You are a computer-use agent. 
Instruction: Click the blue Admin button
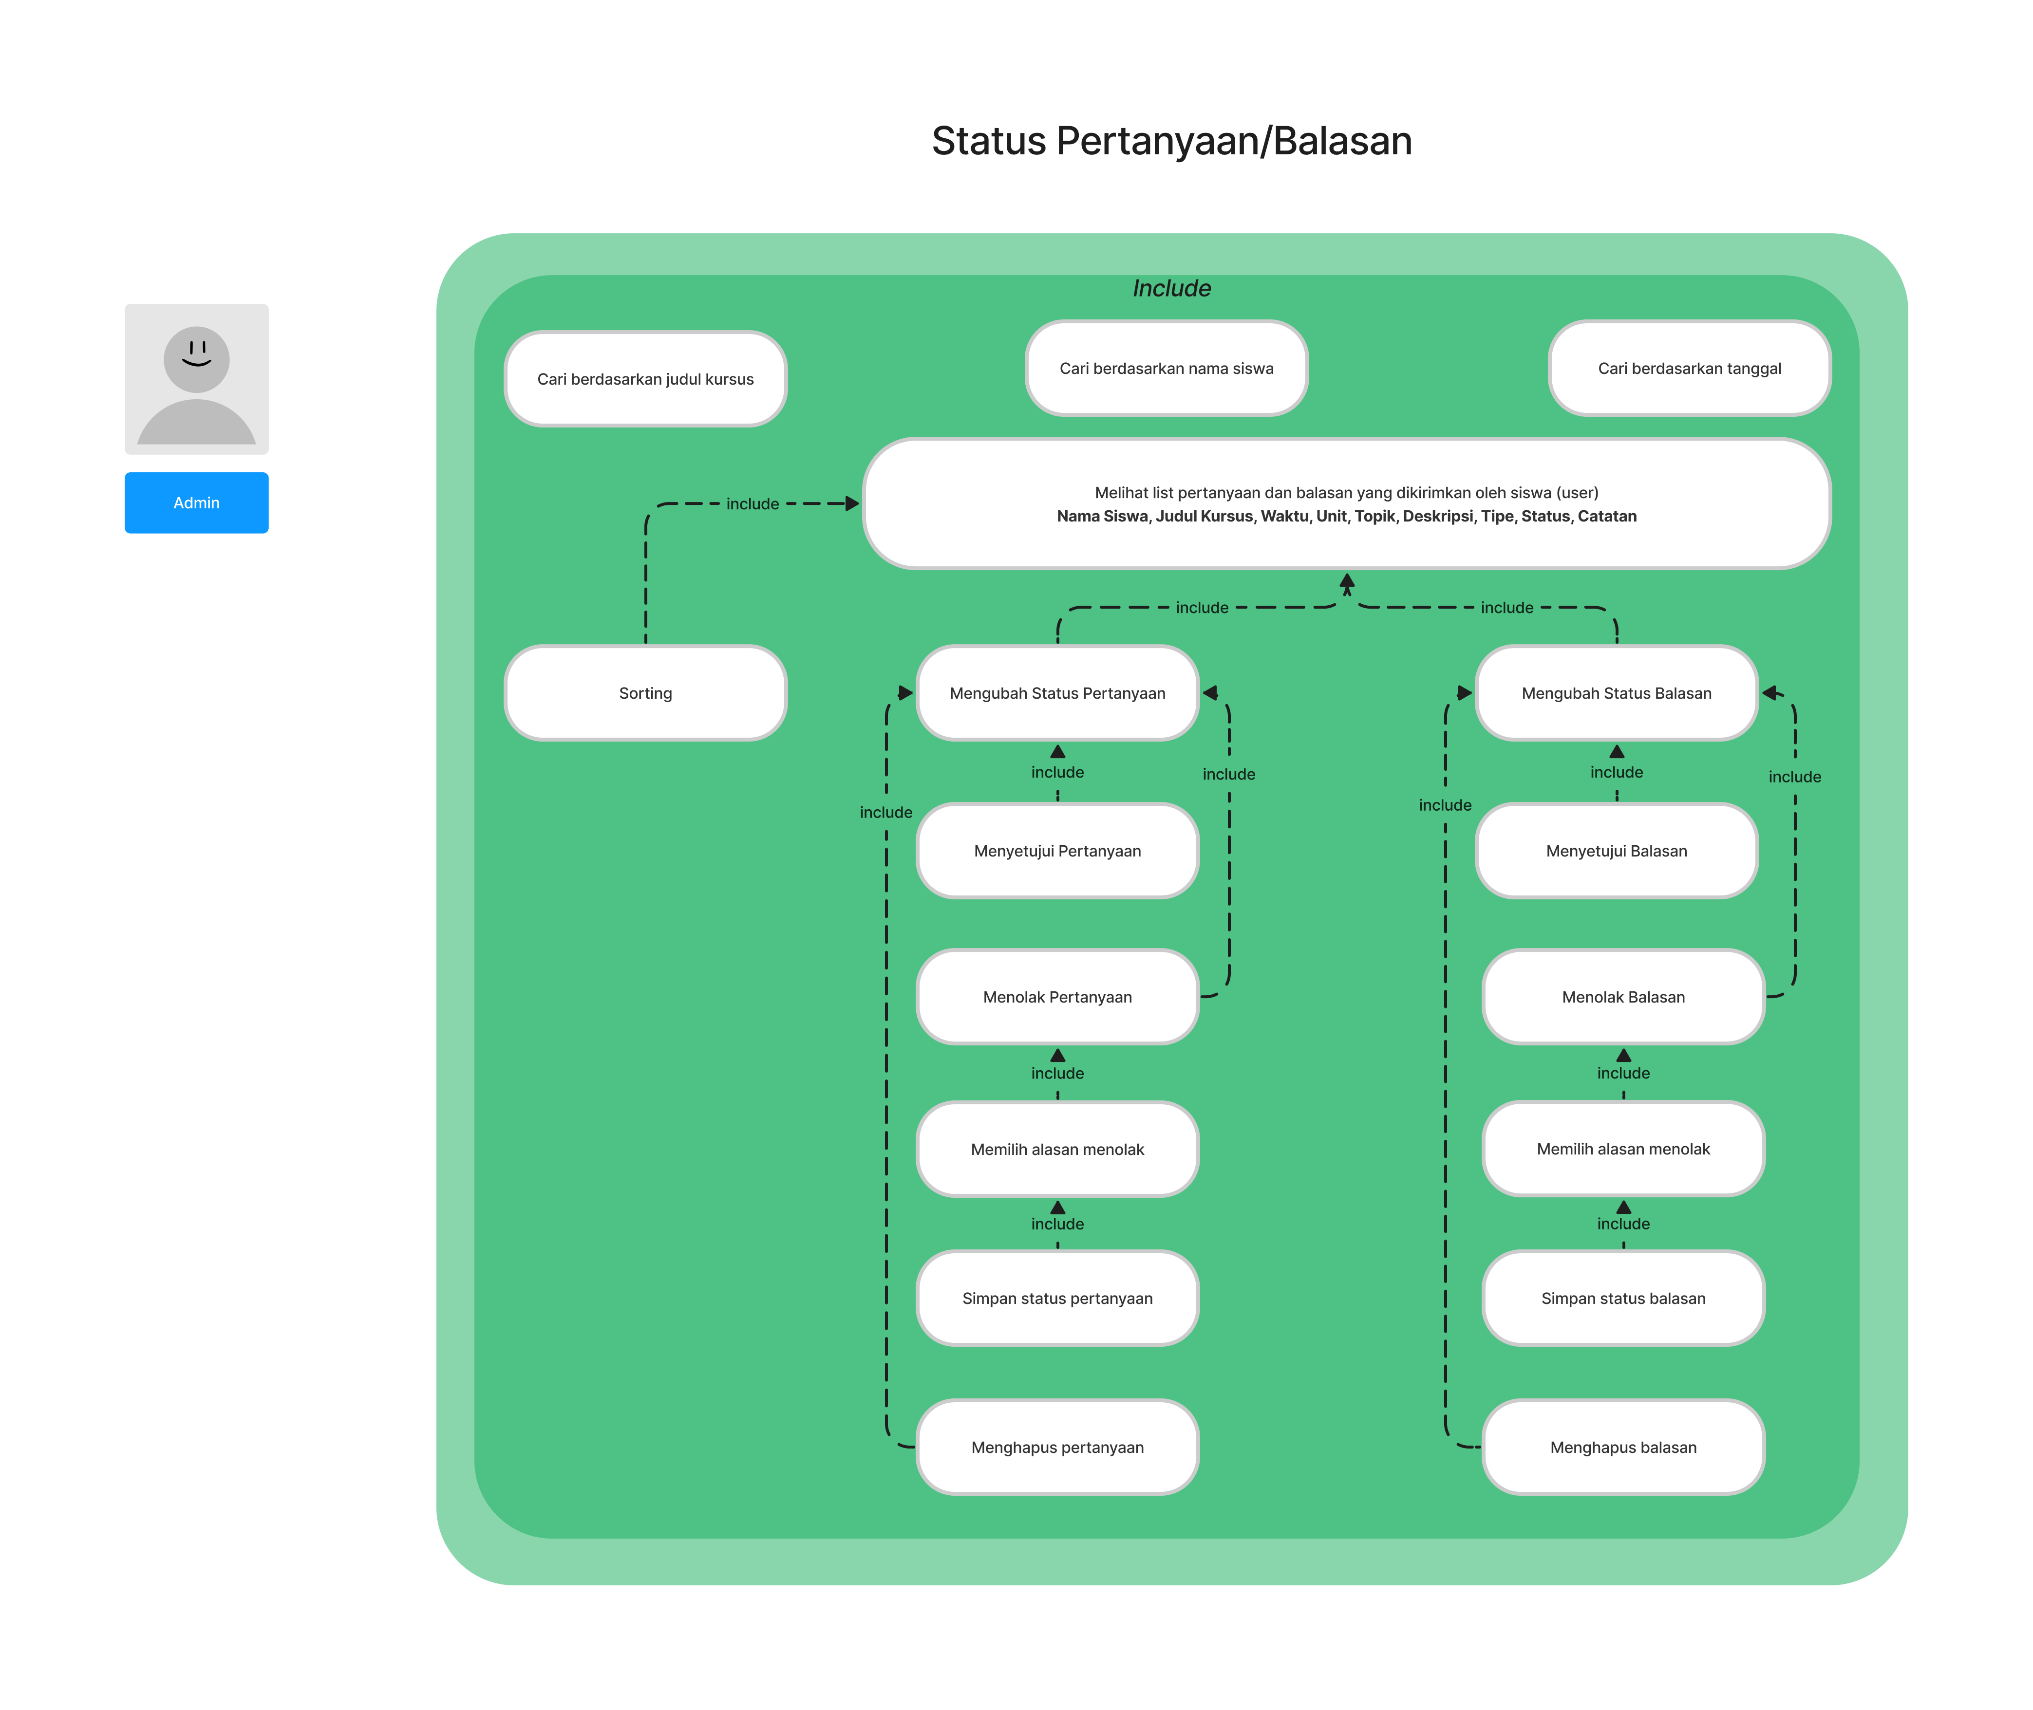pos(196,502)
